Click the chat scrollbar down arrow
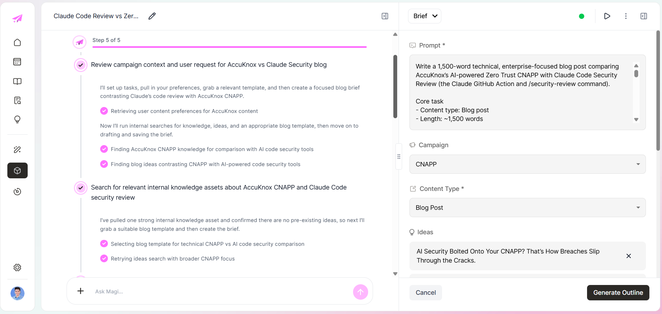This screenshot has height=314, width=662. pyautogui.click(x=395, y=274)
